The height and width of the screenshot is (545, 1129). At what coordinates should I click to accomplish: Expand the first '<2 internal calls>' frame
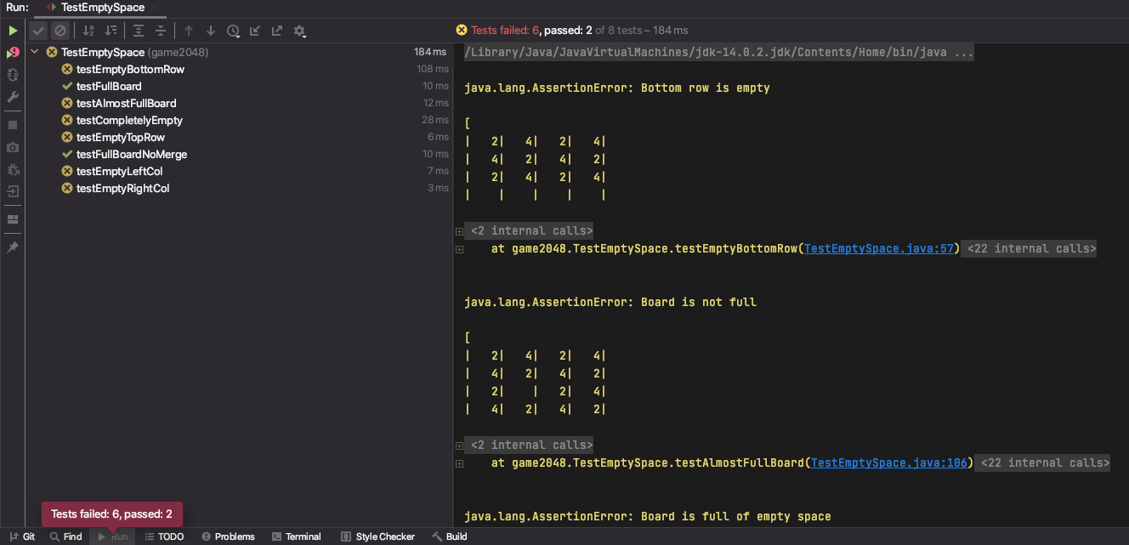[459, 230]
